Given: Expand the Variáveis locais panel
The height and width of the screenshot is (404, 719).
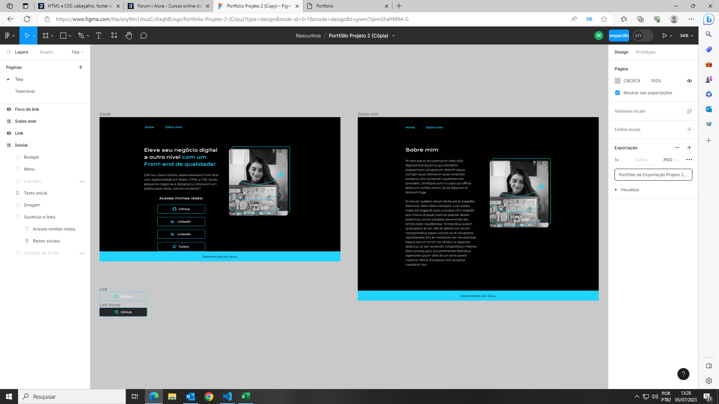Looking at the screenshot, I should (x=689, y=110).
